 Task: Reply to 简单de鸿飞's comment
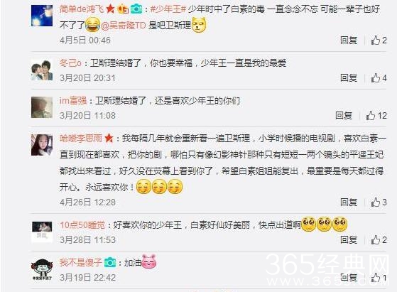[349, 40]
